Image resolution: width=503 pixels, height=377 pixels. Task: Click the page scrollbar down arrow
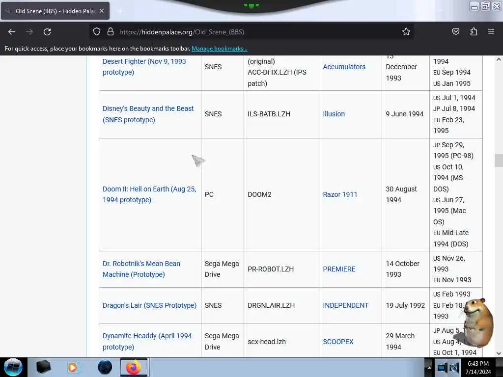[499, 353]
